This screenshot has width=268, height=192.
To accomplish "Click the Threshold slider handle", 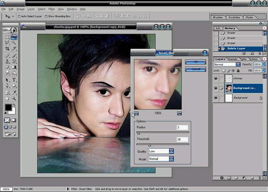I will pos(150,145).
